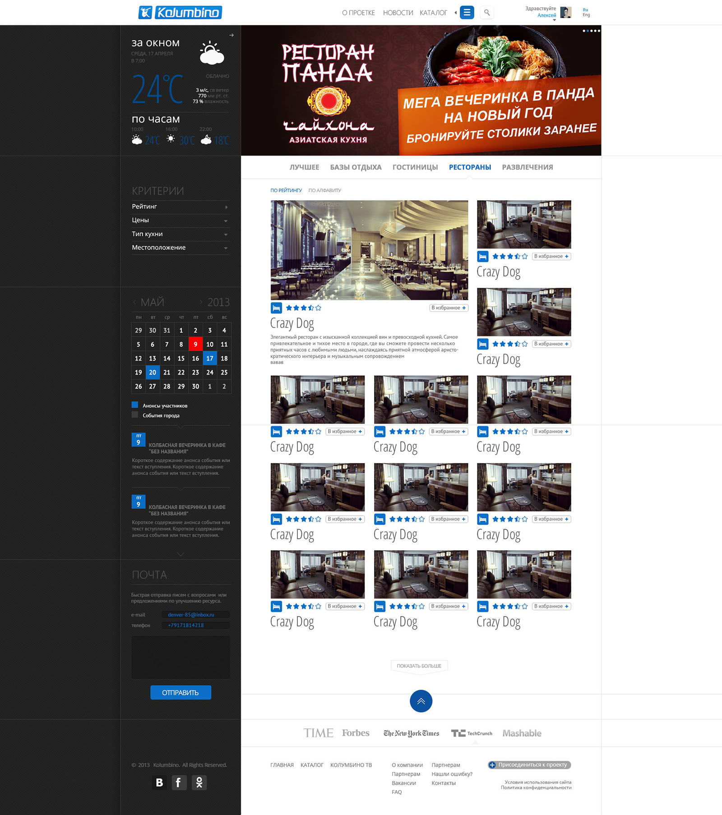Expand the 'Тип кухни' criterion dropdown
Image resolution: width=722 pixels, height=815 pixels.
180,234
